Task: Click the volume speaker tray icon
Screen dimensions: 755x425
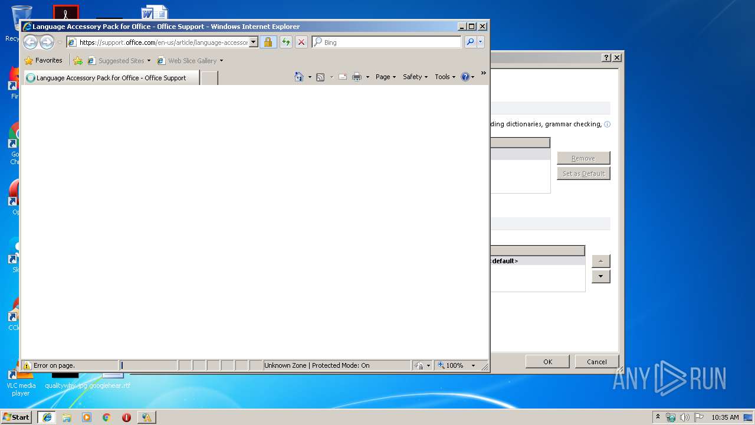Action: coord(685,417)
